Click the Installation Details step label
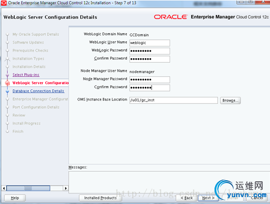Viewport: 270px width, 204px height. point(29,67)
